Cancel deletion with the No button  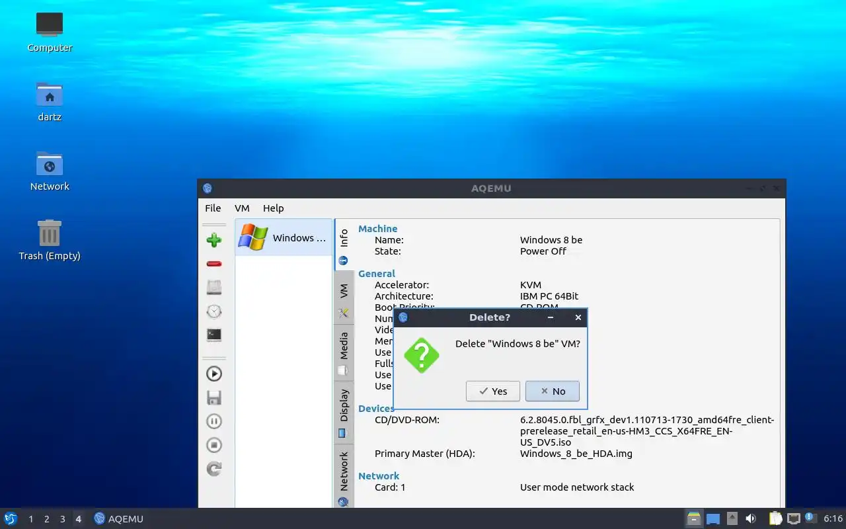pos(553,391)
